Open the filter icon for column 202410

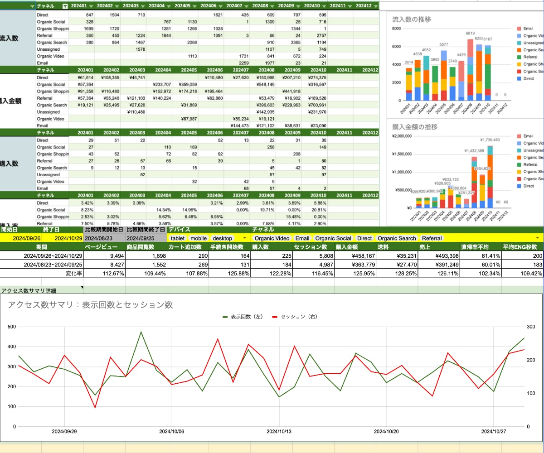pyautogui.click(x=324, y=6)
